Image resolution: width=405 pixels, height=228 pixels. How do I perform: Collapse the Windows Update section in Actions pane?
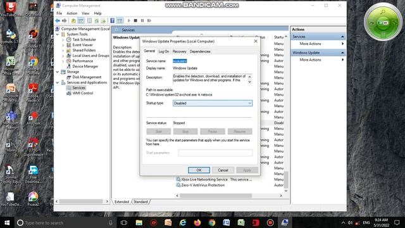[342, 53]
